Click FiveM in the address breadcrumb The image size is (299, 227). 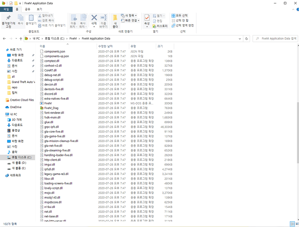click(73, 38)
